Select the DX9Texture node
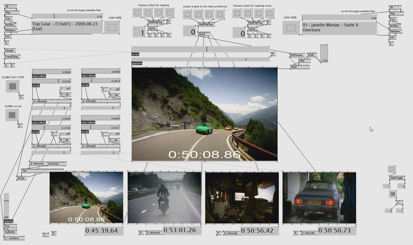The height and width of the screenshot is (245, 413). tap(296, 55)
